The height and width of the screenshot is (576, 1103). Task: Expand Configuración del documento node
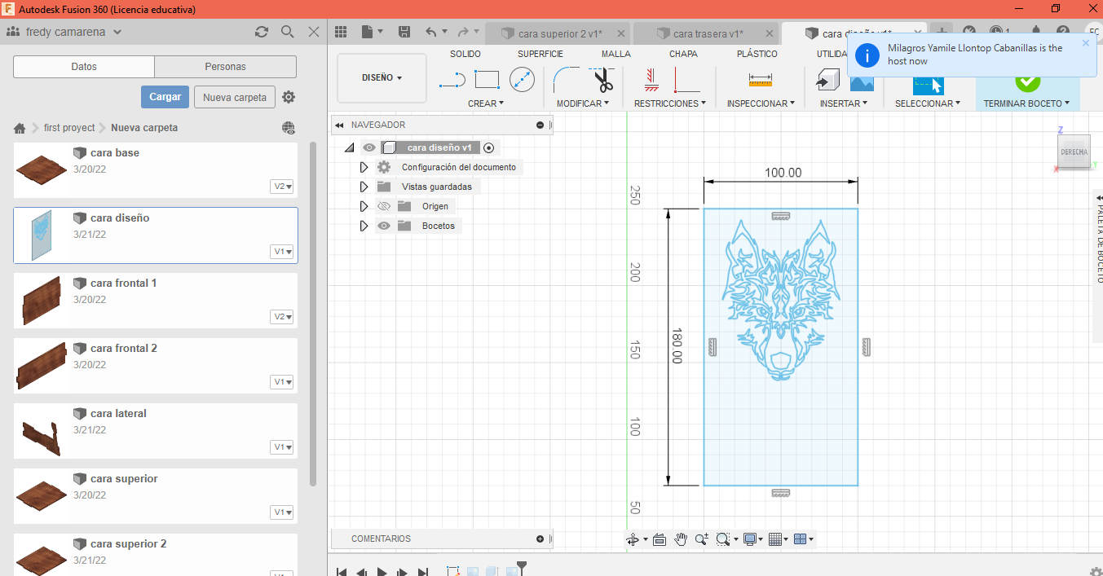coord(364,167)
